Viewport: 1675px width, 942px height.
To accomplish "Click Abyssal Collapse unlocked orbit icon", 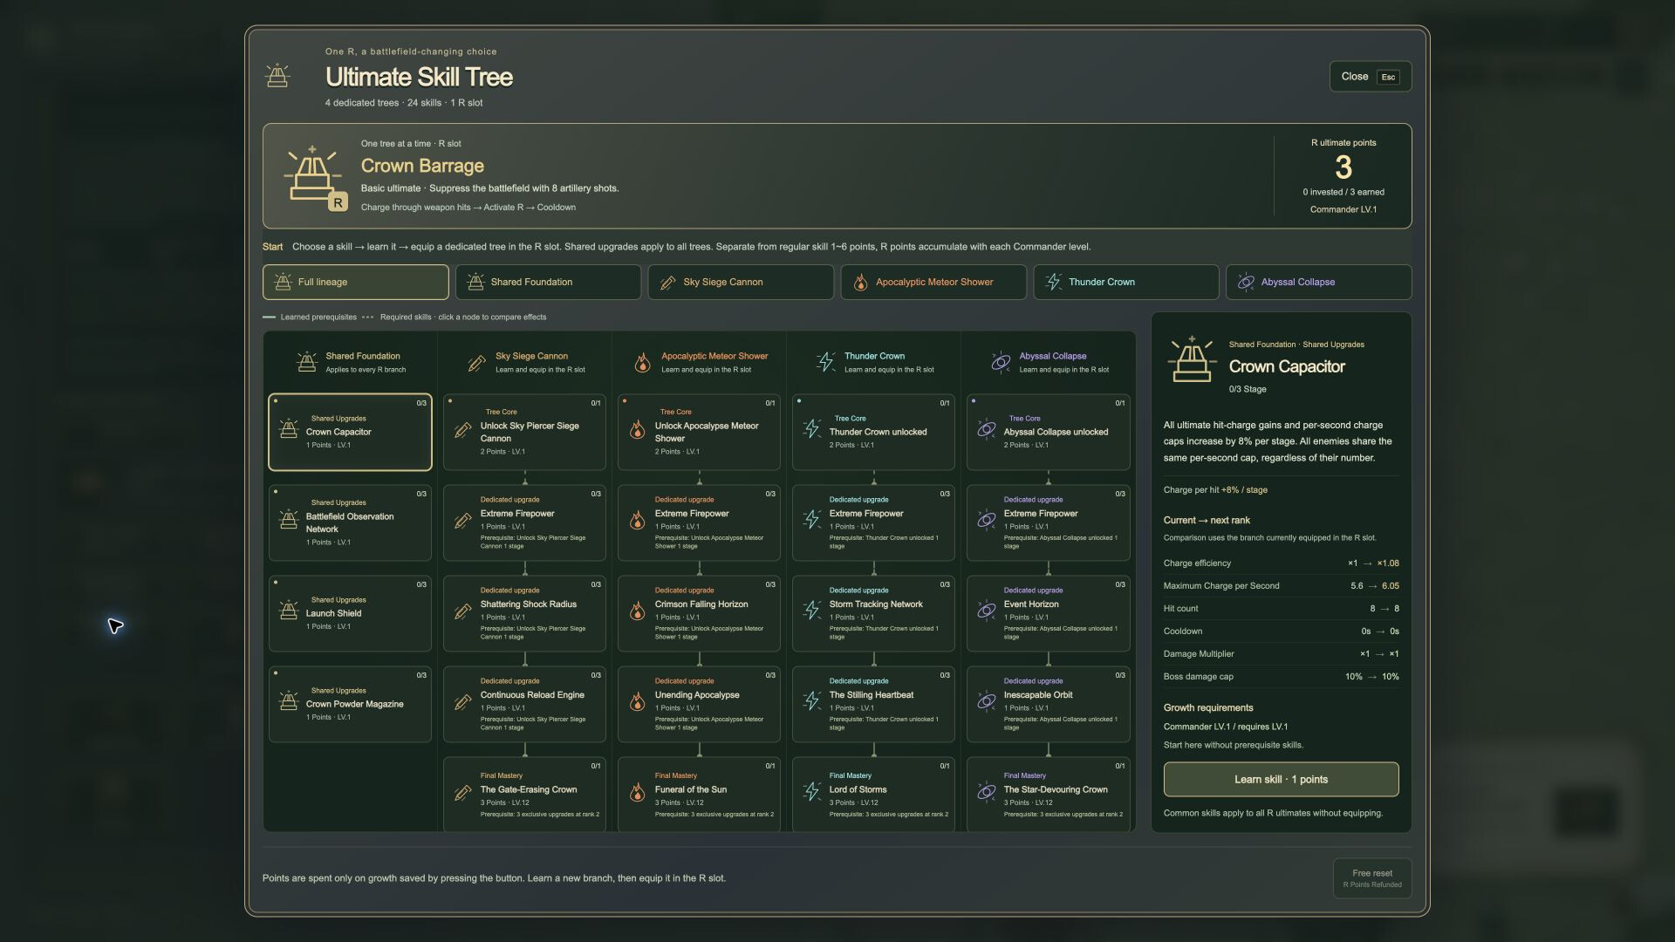I will [x=987, y=428].
